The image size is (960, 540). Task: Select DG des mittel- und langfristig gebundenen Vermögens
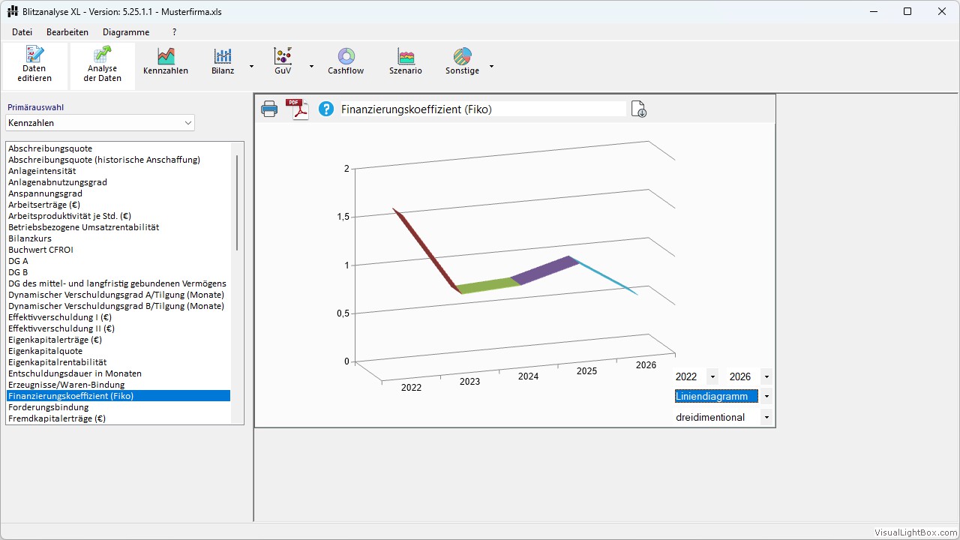pos(117,283)
